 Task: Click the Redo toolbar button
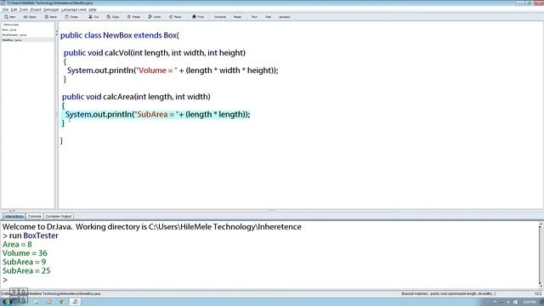tap(175, 17)
